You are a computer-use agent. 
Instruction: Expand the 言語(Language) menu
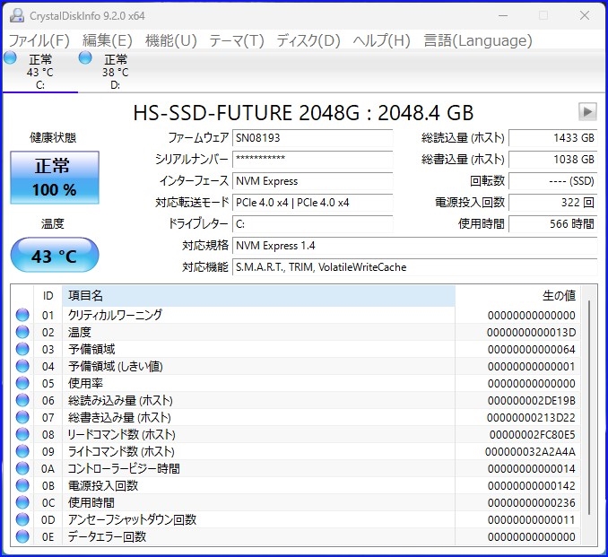(x=477, y=40)
